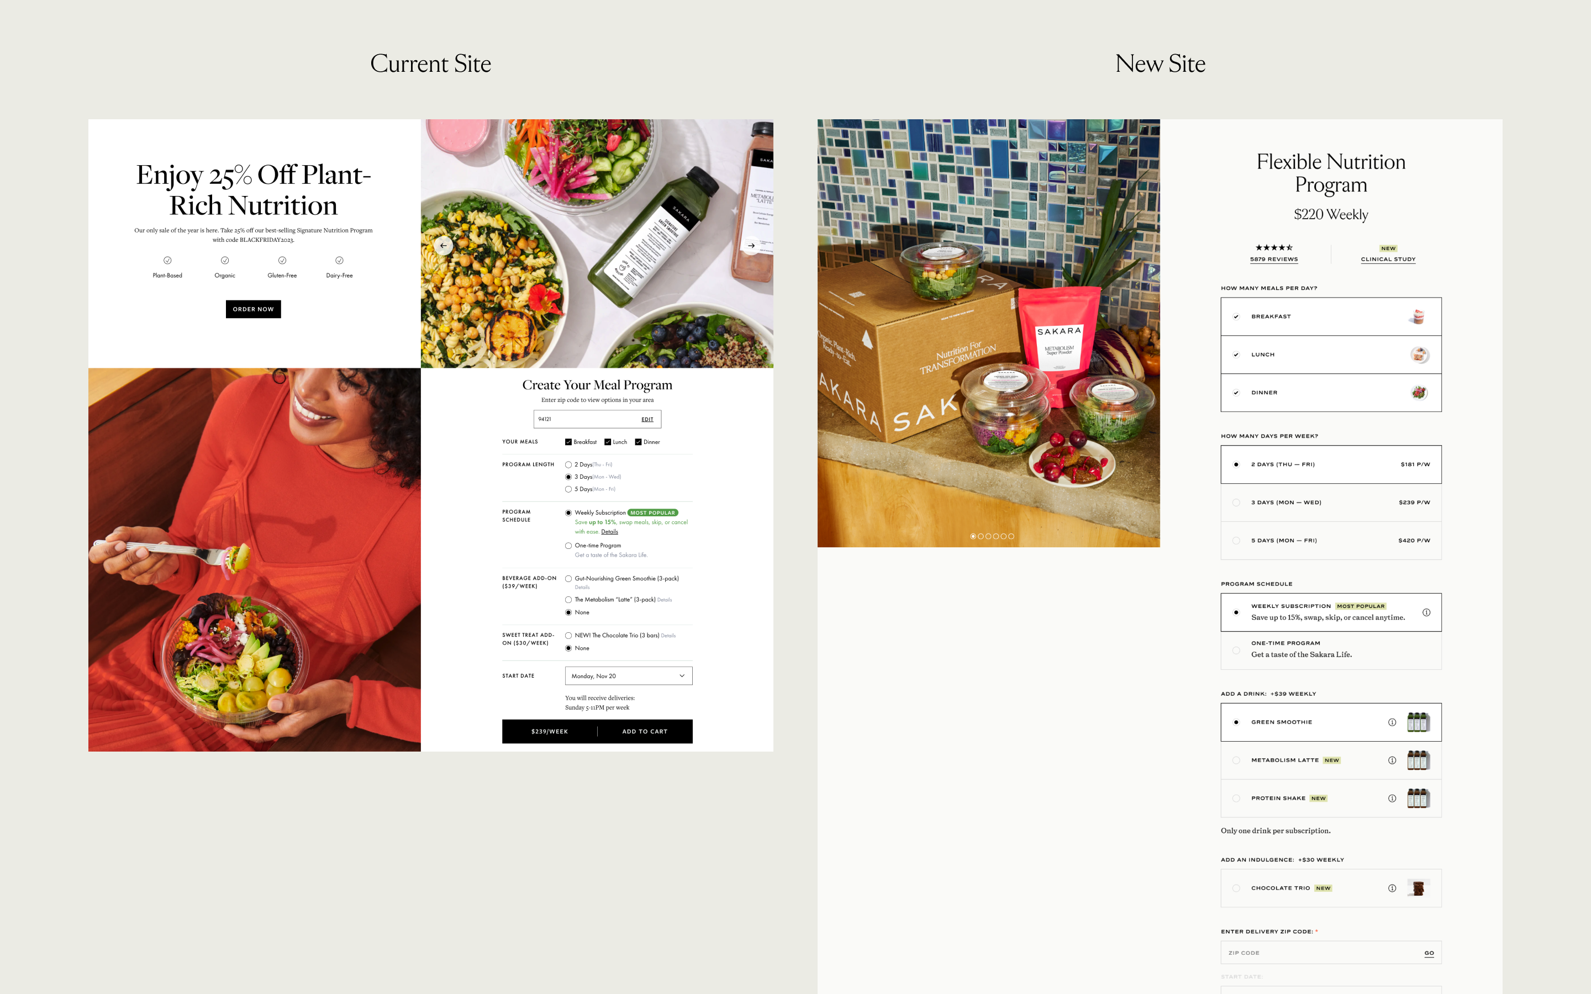The width and height of the screenshot is (1591, 994).
Task: Select 5 Days (Mon – Fri) $420 option
Action: [x=1331, y=541]
